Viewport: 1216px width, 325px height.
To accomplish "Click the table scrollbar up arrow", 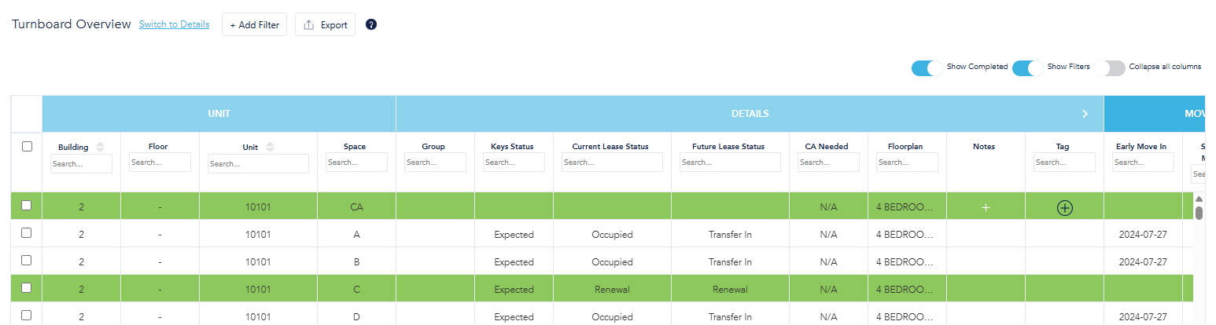I will tap(1199, 199).
